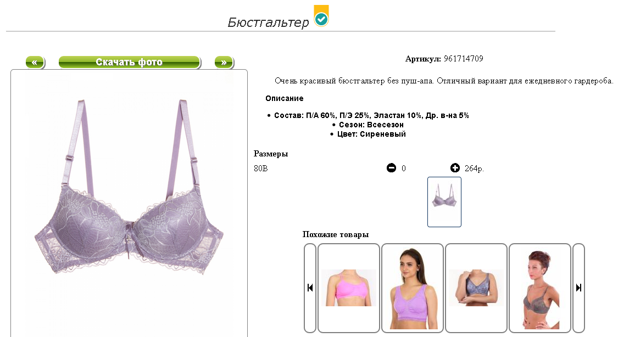Click the 264р. price text
This screenshot has width=618, height=337.
point(474,168)
